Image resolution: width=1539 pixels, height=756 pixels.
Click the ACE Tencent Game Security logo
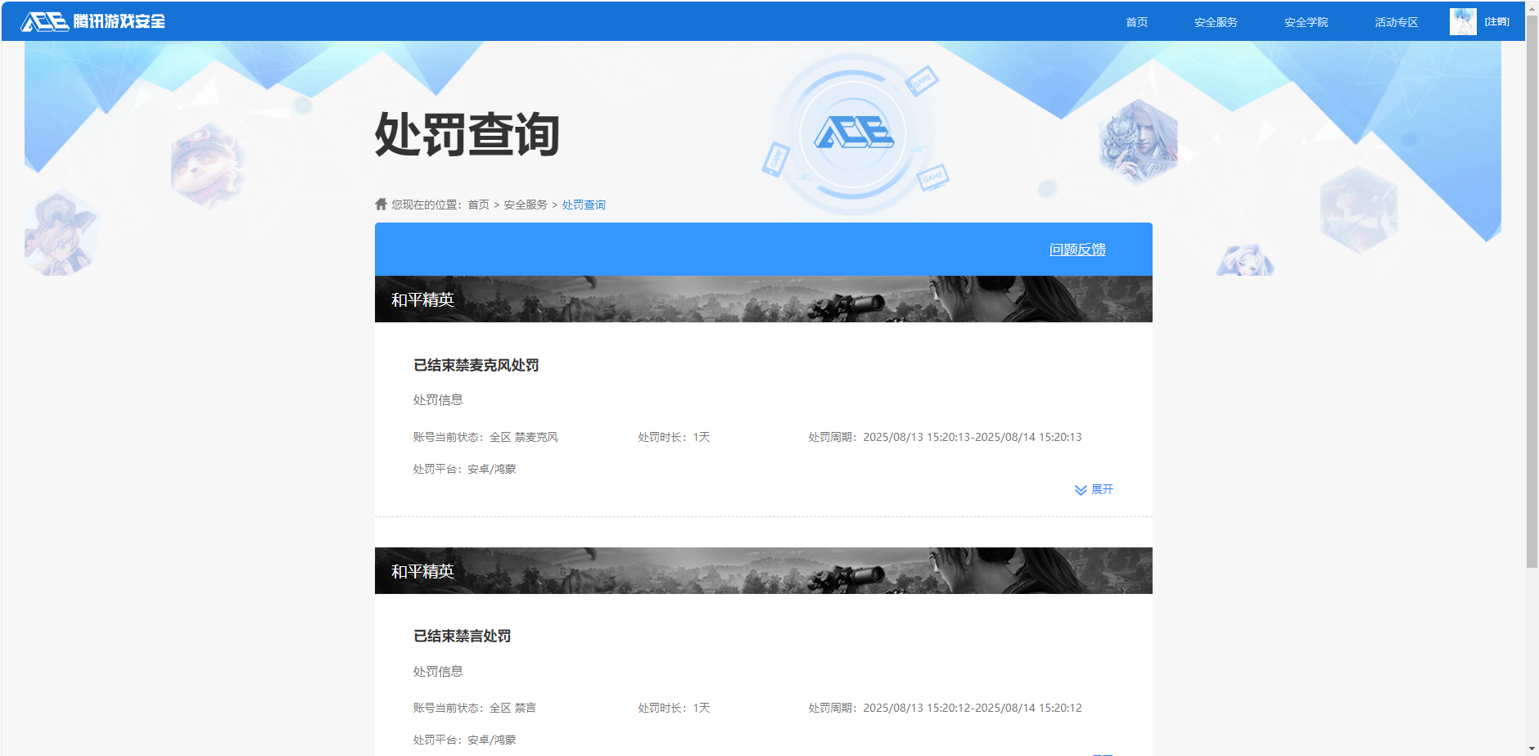tap(93, 21)
